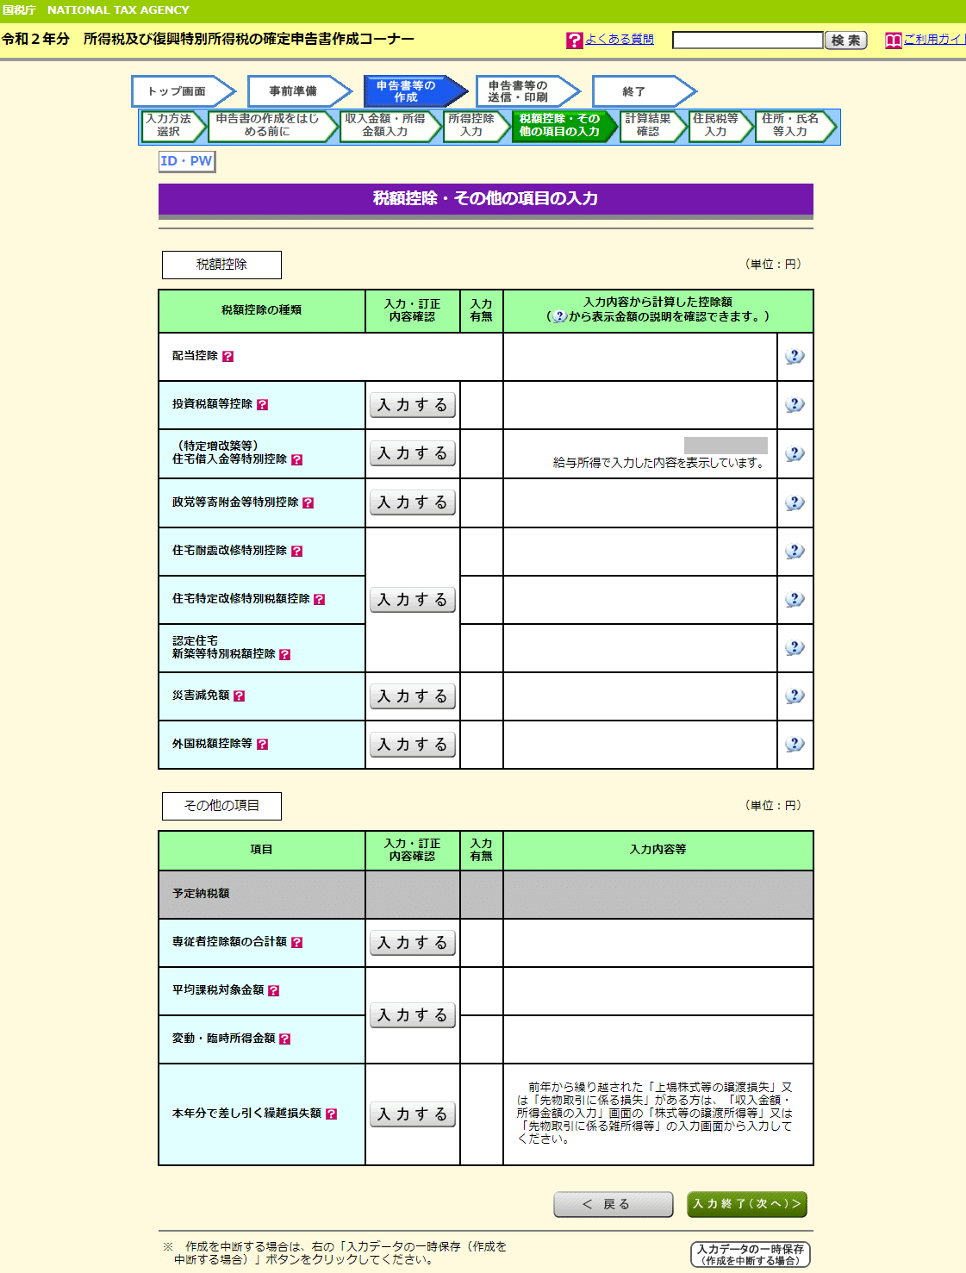The image size is (966, 1273).
Task: Show amount explanation for 投資税額等控除 row
Action: coord(795,404)
